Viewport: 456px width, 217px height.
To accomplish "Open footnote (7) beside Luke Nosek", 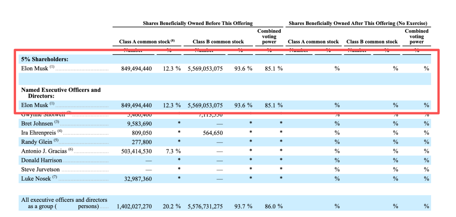I will tap(54, 177).
